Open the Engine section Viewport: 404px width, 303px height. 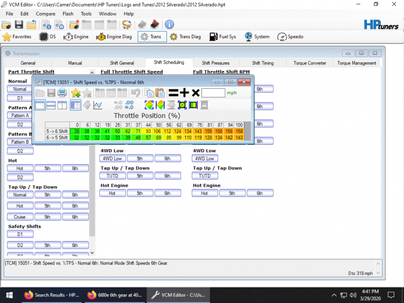point(76,37)
